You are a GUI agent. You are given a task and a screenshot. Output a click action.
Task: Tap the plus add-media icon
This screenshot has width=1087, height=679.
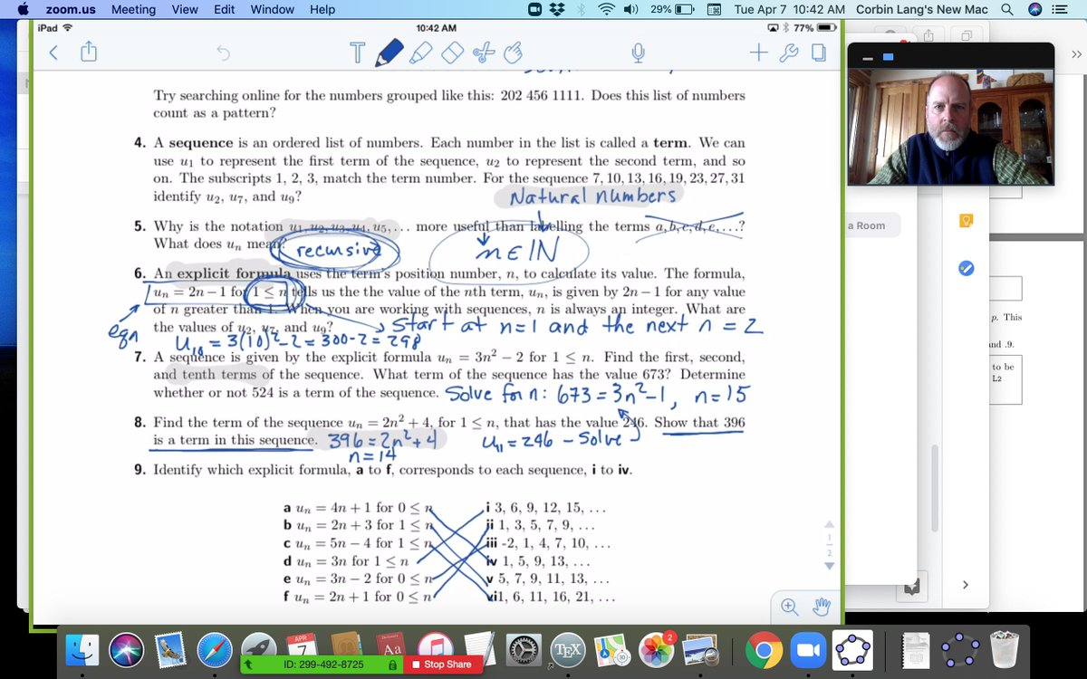(759, 53)
